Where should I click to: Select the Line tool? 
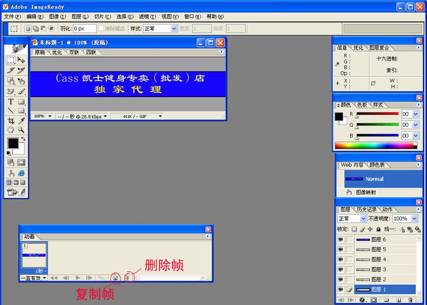(x=11, y=110)
